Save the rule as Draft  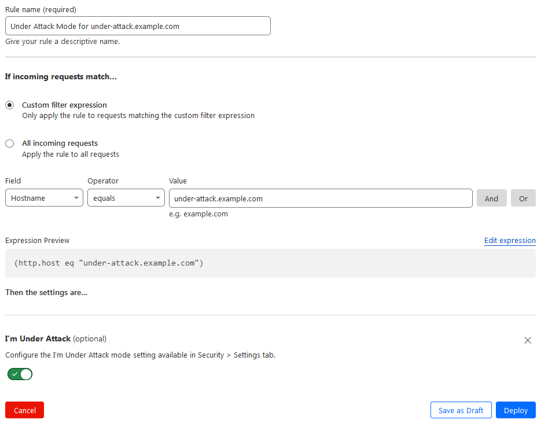coord(461,410)
